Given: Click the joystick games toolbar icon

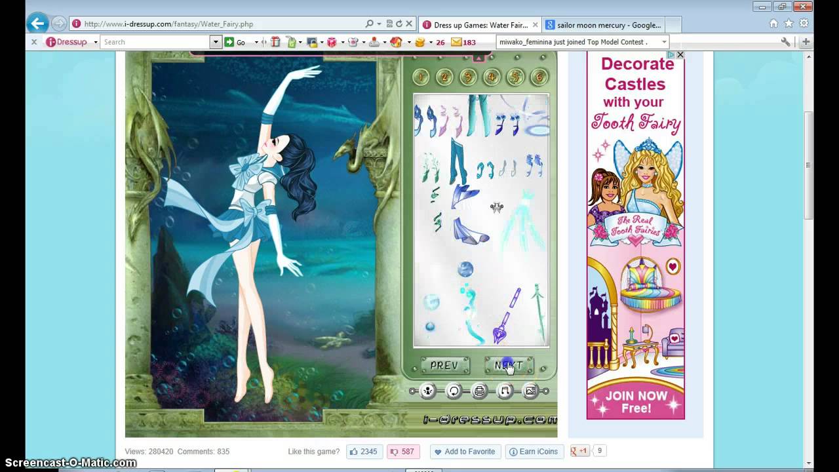Looking at the screenshot, I should tap(374, 42).
